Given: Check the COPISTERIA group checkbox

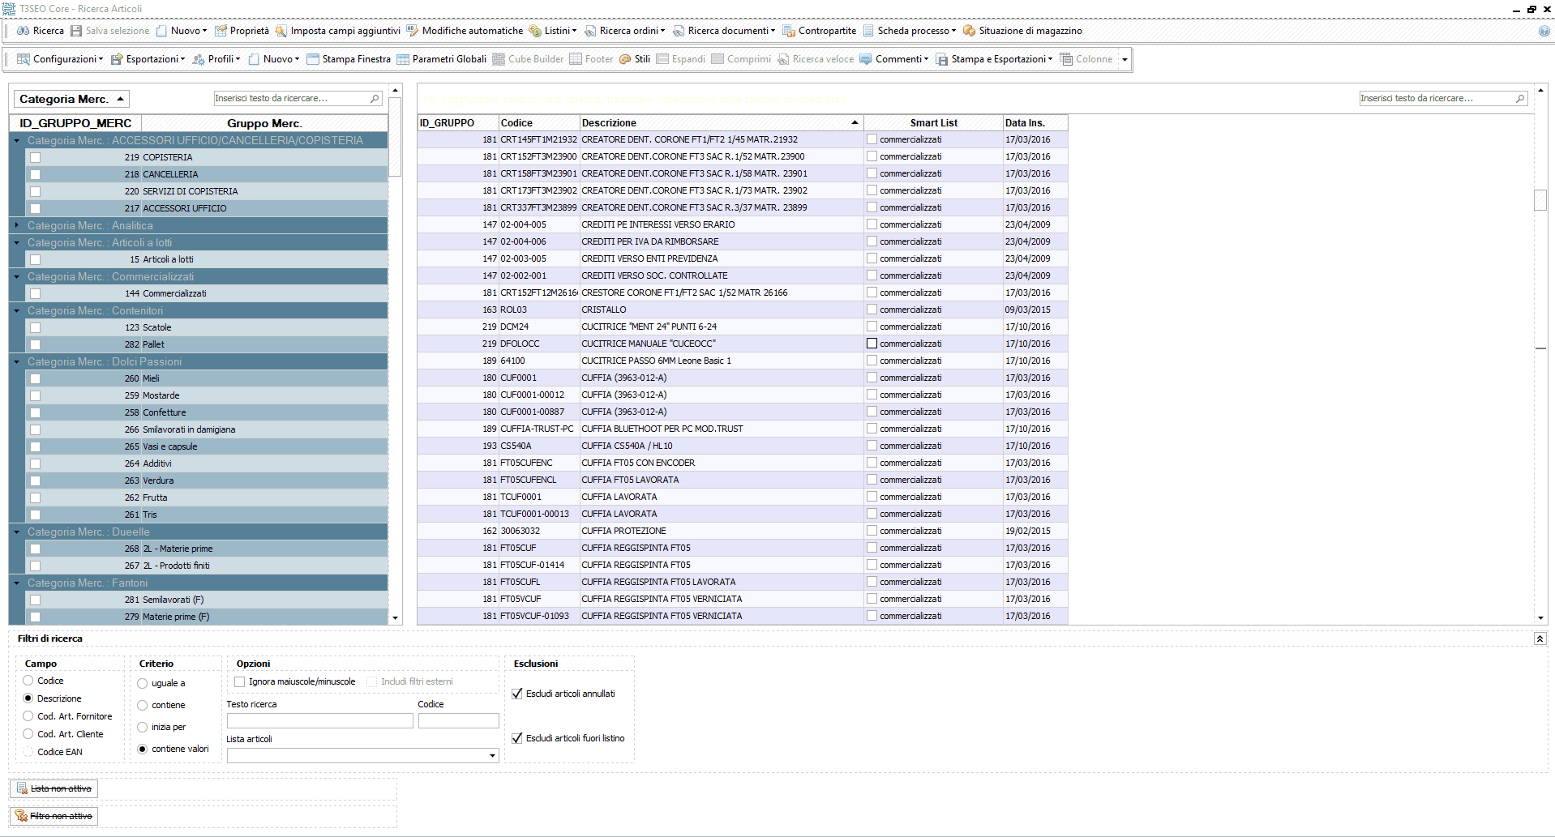Looking at the screenshot, I should 35,157.
